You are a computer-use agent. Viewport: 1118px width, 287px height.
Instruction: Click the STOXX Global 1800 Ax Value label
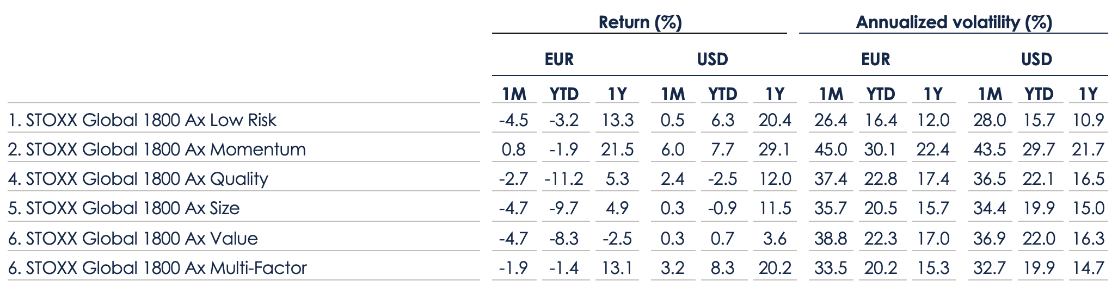pyautogui.click(x=133, y=238)
